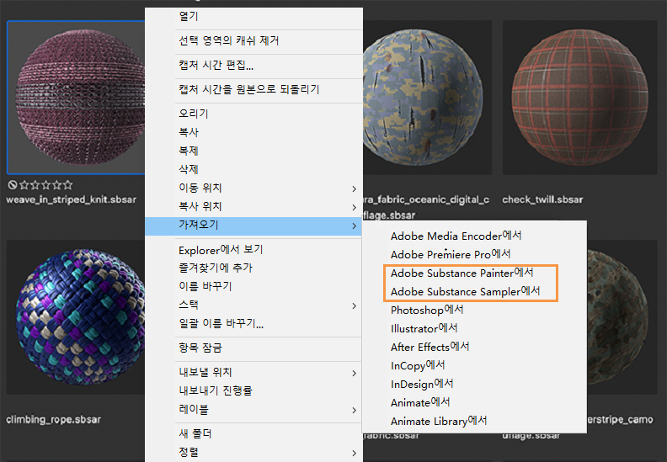
Task: Expand the 정렬 submenu
Action: [253, 452]
